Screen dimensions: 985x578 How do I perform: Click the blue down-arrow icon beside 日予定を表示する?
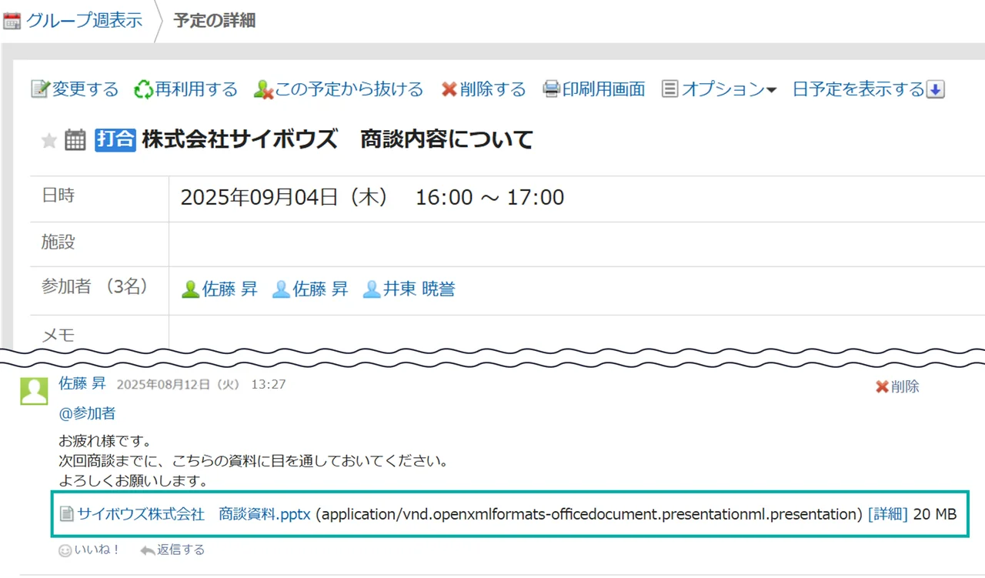935,89
